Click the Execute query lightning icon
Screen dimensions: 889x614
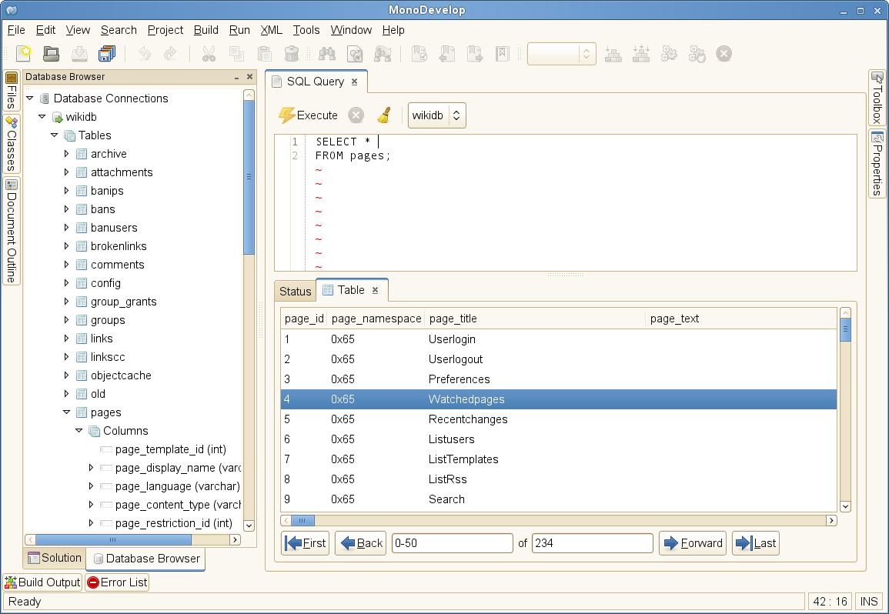287,115
